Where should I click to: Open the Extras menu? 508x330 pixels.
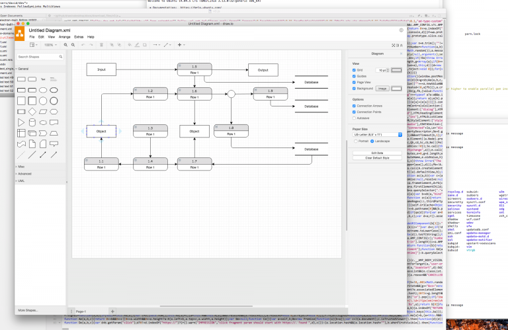click(79, 37)
